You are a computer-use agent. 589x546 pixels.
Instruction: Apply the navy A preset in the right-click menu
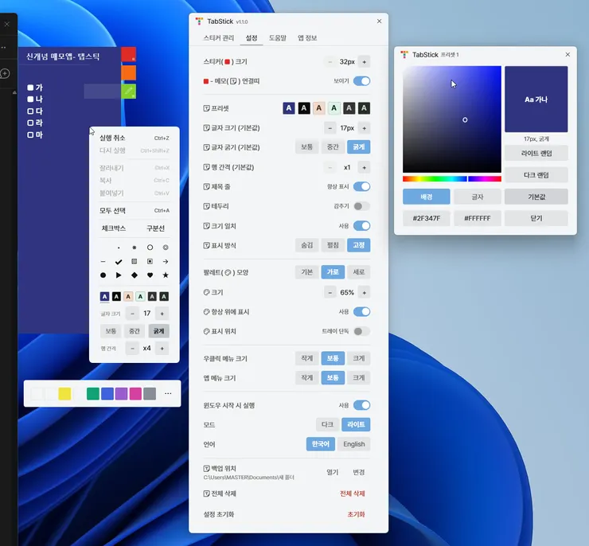click(x=104, y=297)
